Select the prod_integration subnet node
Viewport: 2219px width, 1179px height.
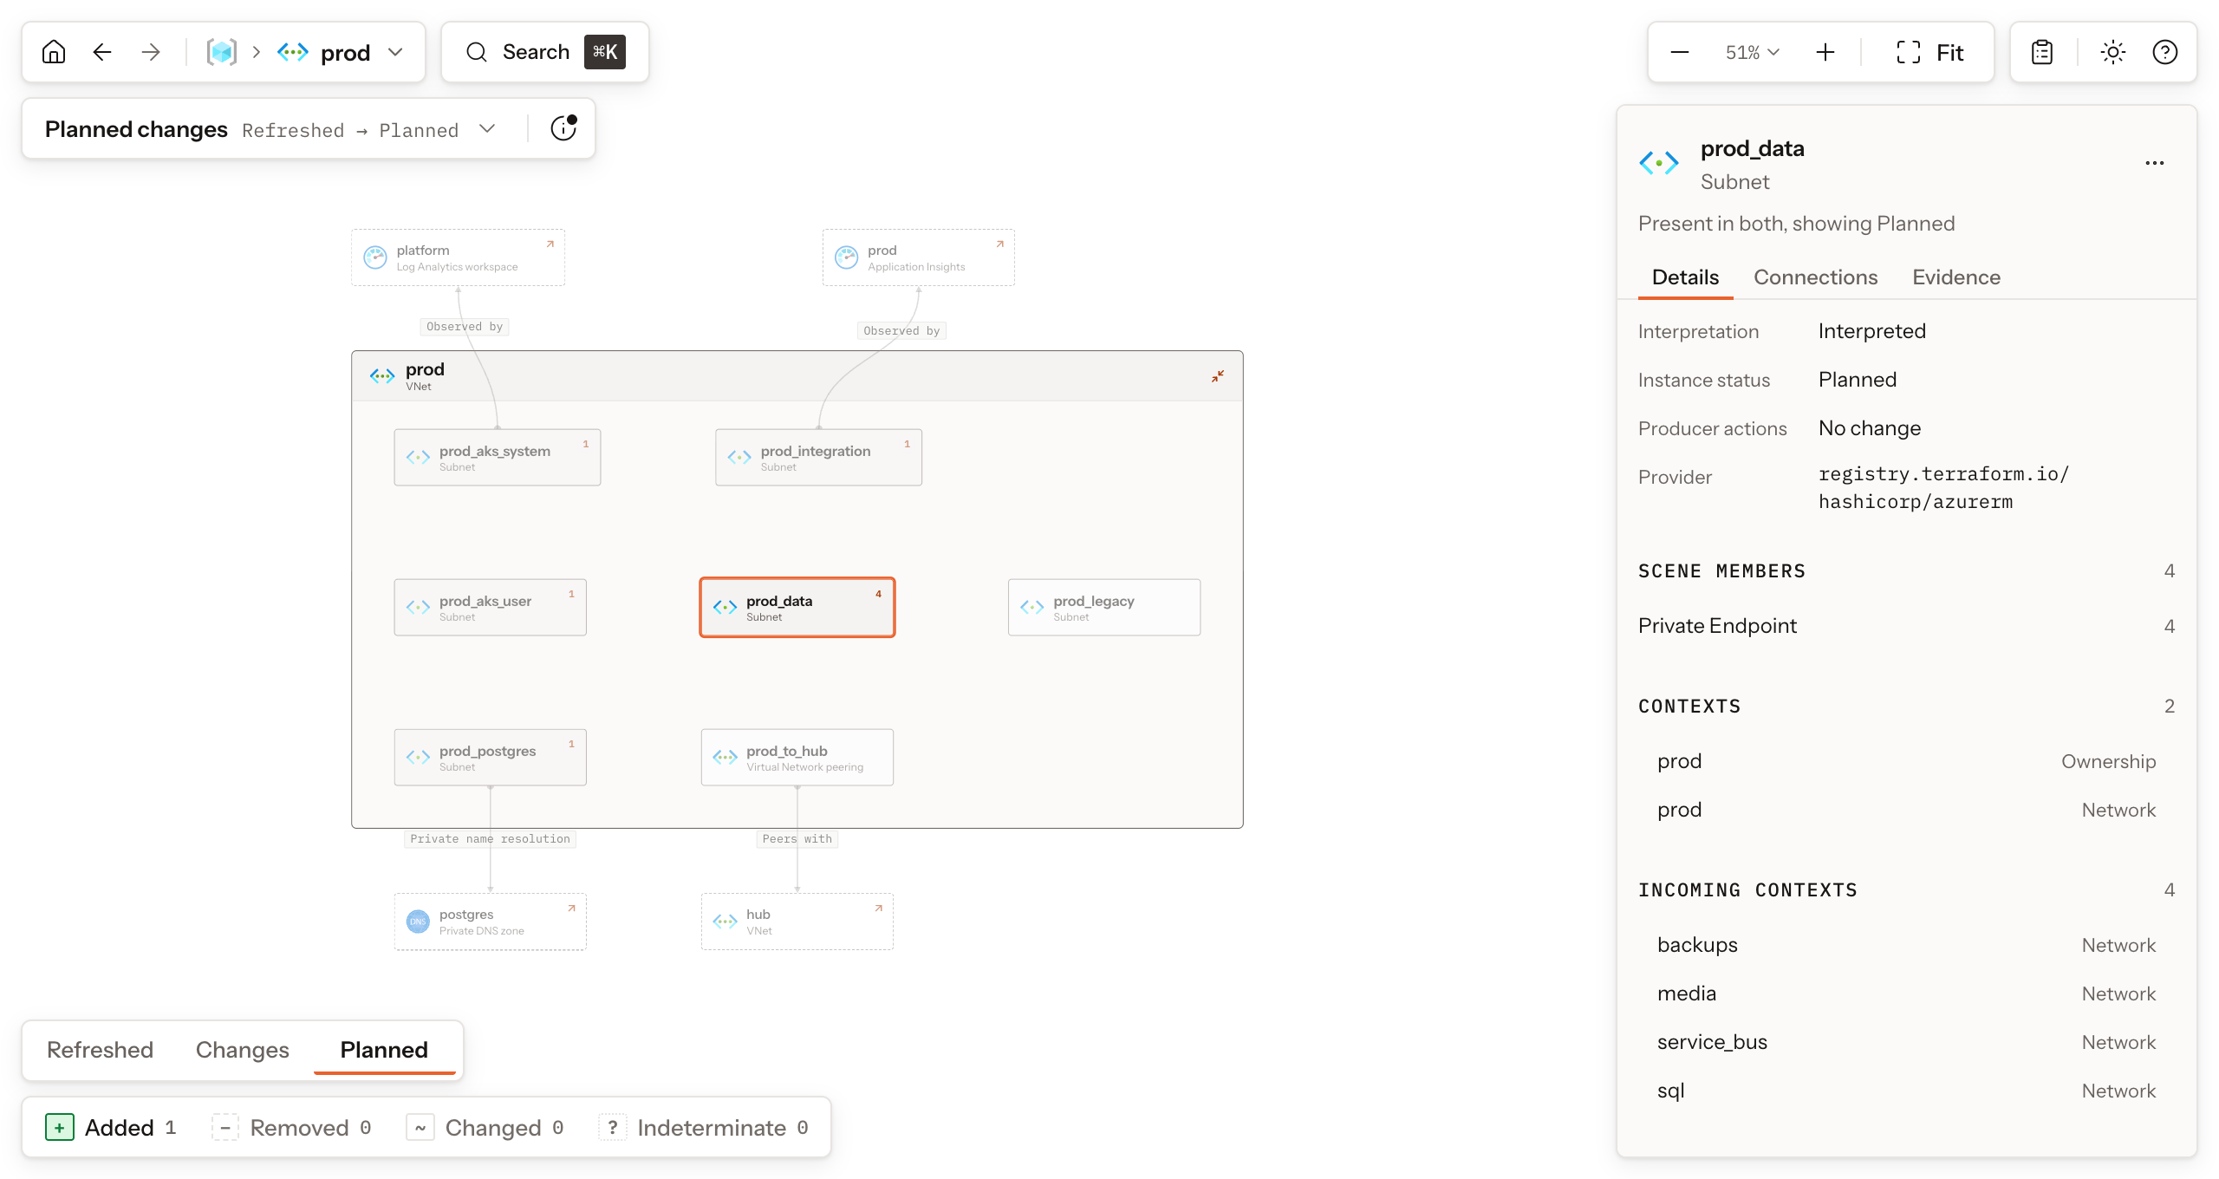coord(818,458)
